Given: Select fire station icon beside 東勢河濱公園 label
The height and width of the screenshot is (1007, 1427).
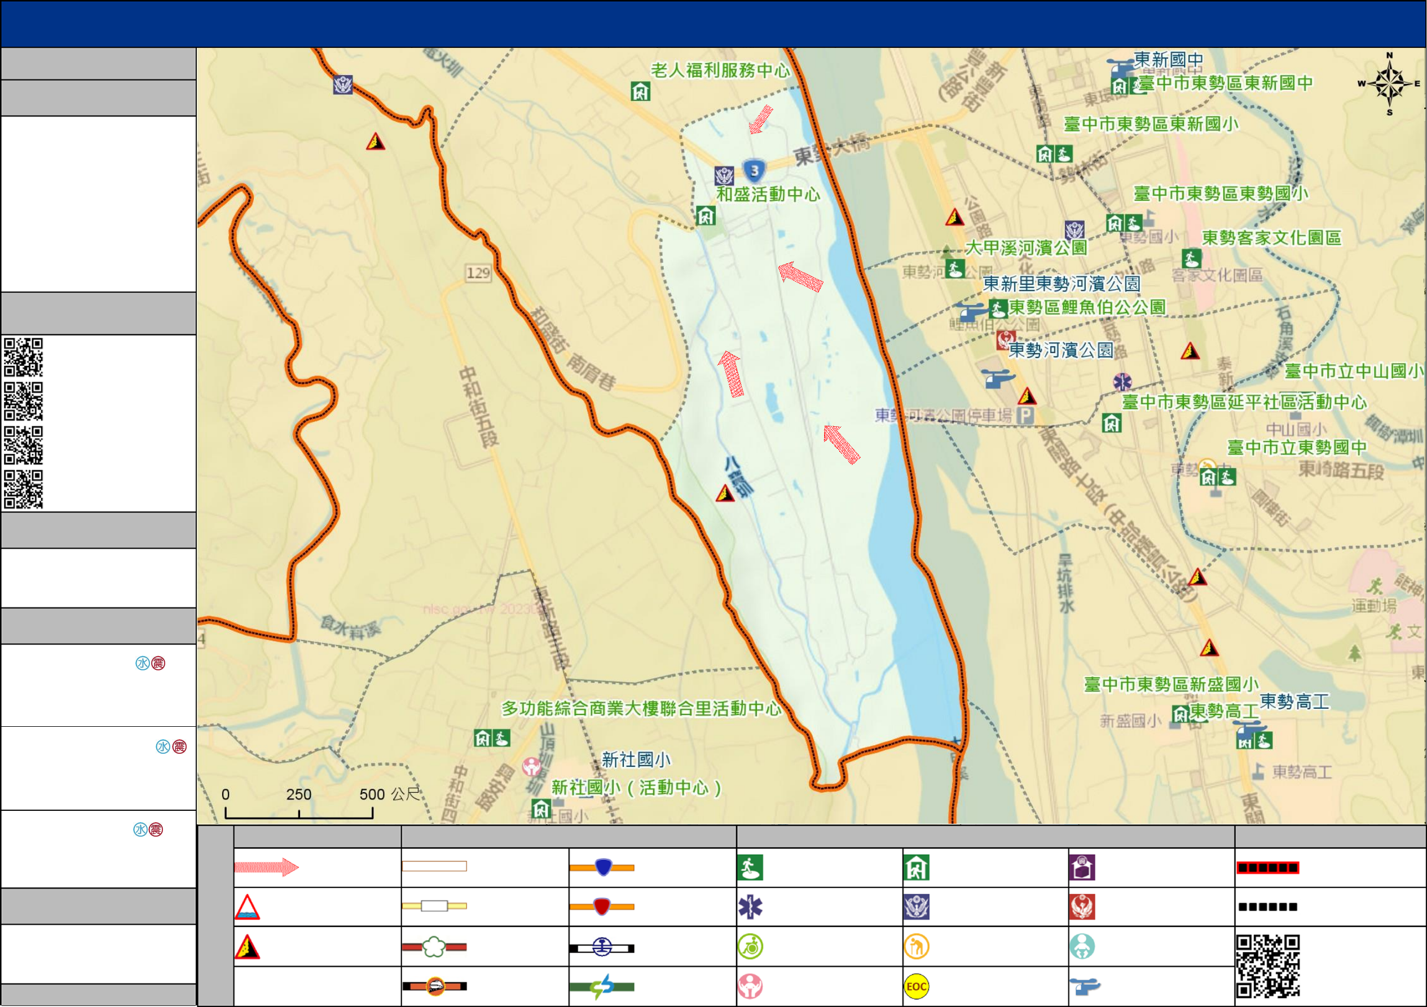Looking at the screenshot, I should 1006,339.
